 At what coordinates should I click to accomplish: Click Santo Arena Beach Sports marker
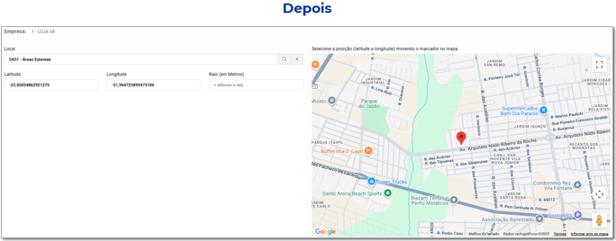point(387,193)
